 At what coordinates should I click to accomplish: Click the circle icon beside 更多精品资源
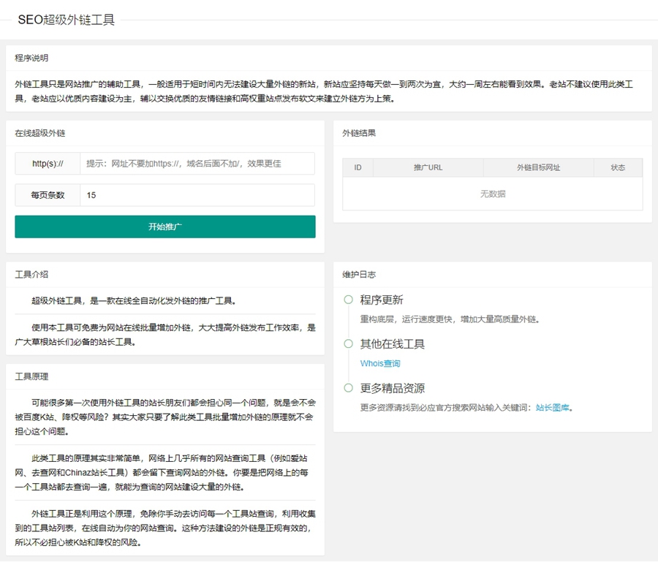point(348,388)
